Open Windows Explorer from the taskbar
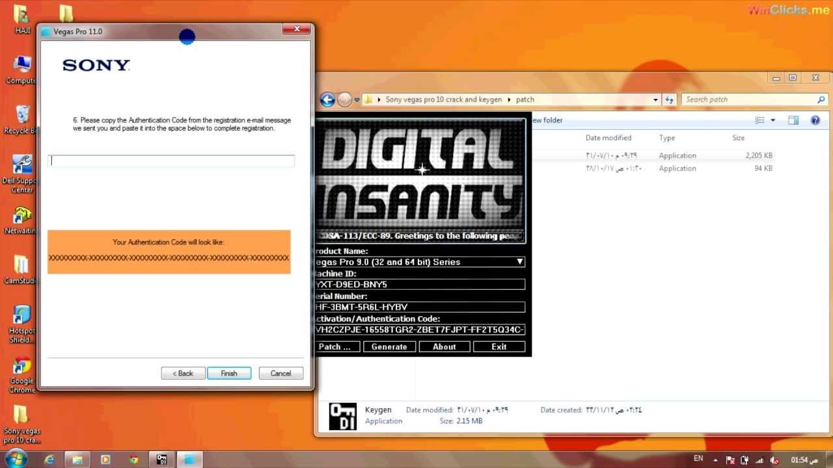The image size is (833, 468). [77, 460]
